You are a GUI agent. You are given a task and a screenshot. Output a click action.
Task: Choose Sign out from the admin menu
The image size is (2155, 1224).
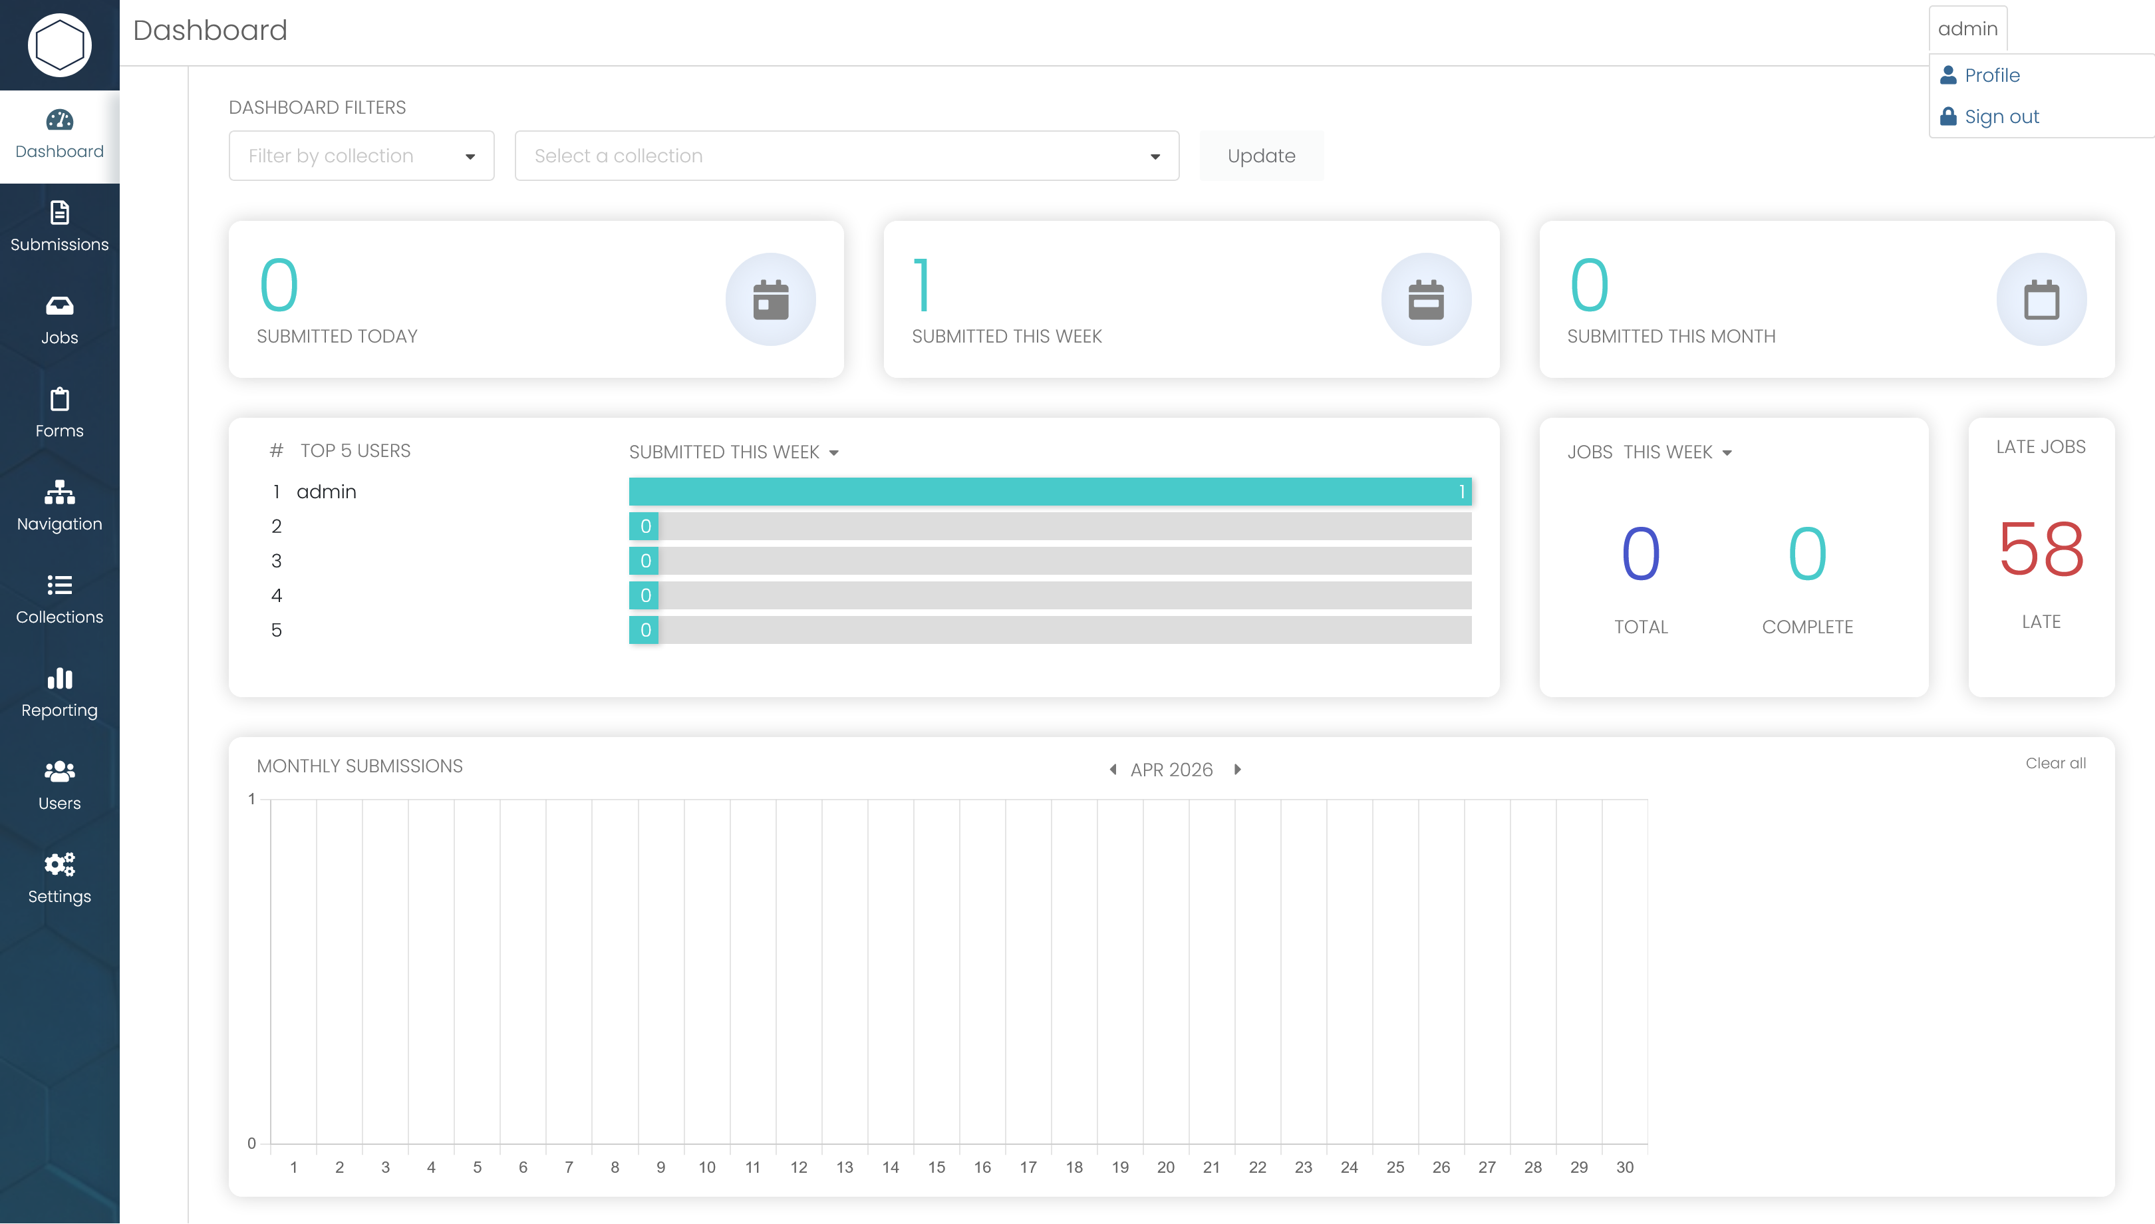click(x=2001, y=117)
